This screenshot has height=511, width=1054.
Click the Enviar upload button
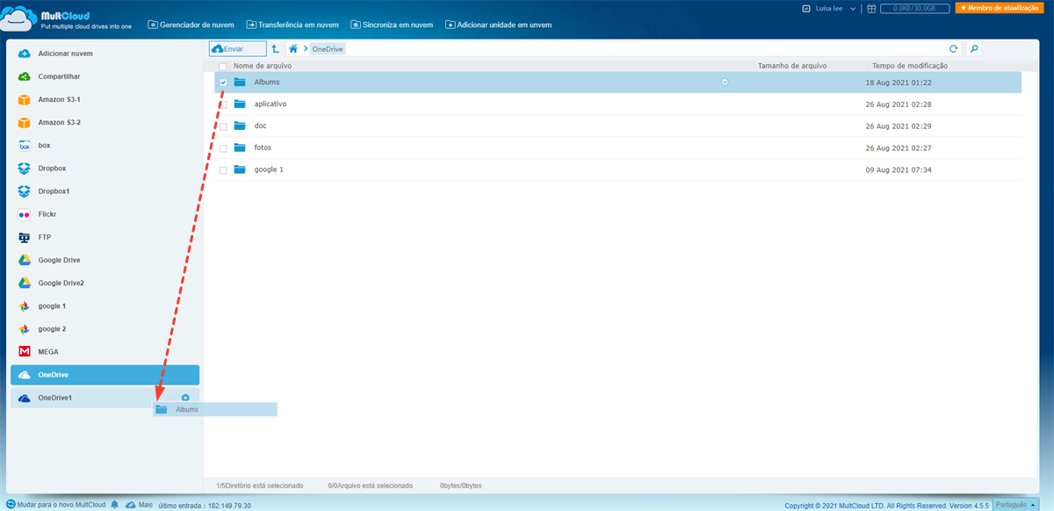point(238,49)
